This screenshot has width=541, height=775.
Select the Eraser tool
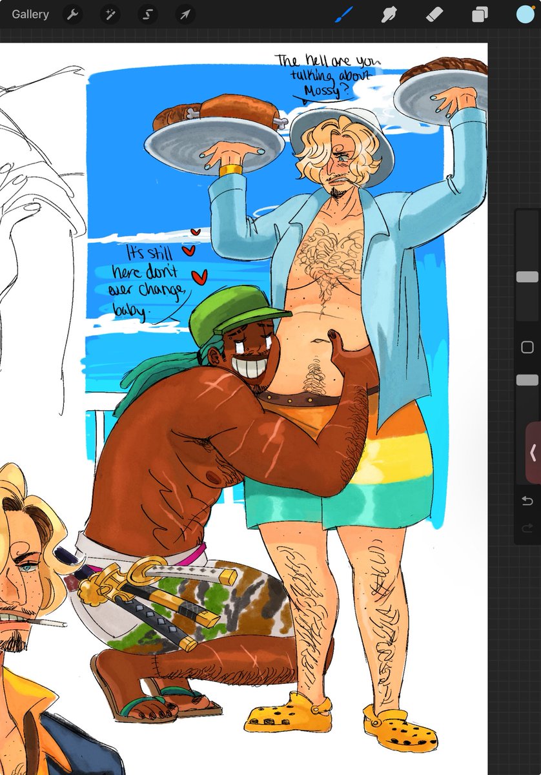point(434,14)
